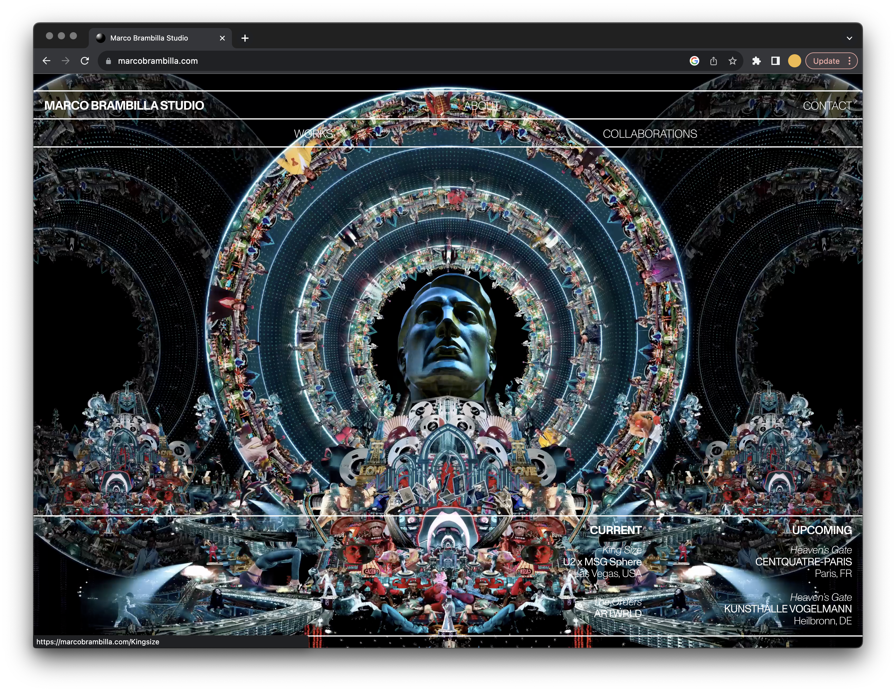Screen dimensions: 896x692
Task: Reload the page with refresh icon
Action: (85, 61)
